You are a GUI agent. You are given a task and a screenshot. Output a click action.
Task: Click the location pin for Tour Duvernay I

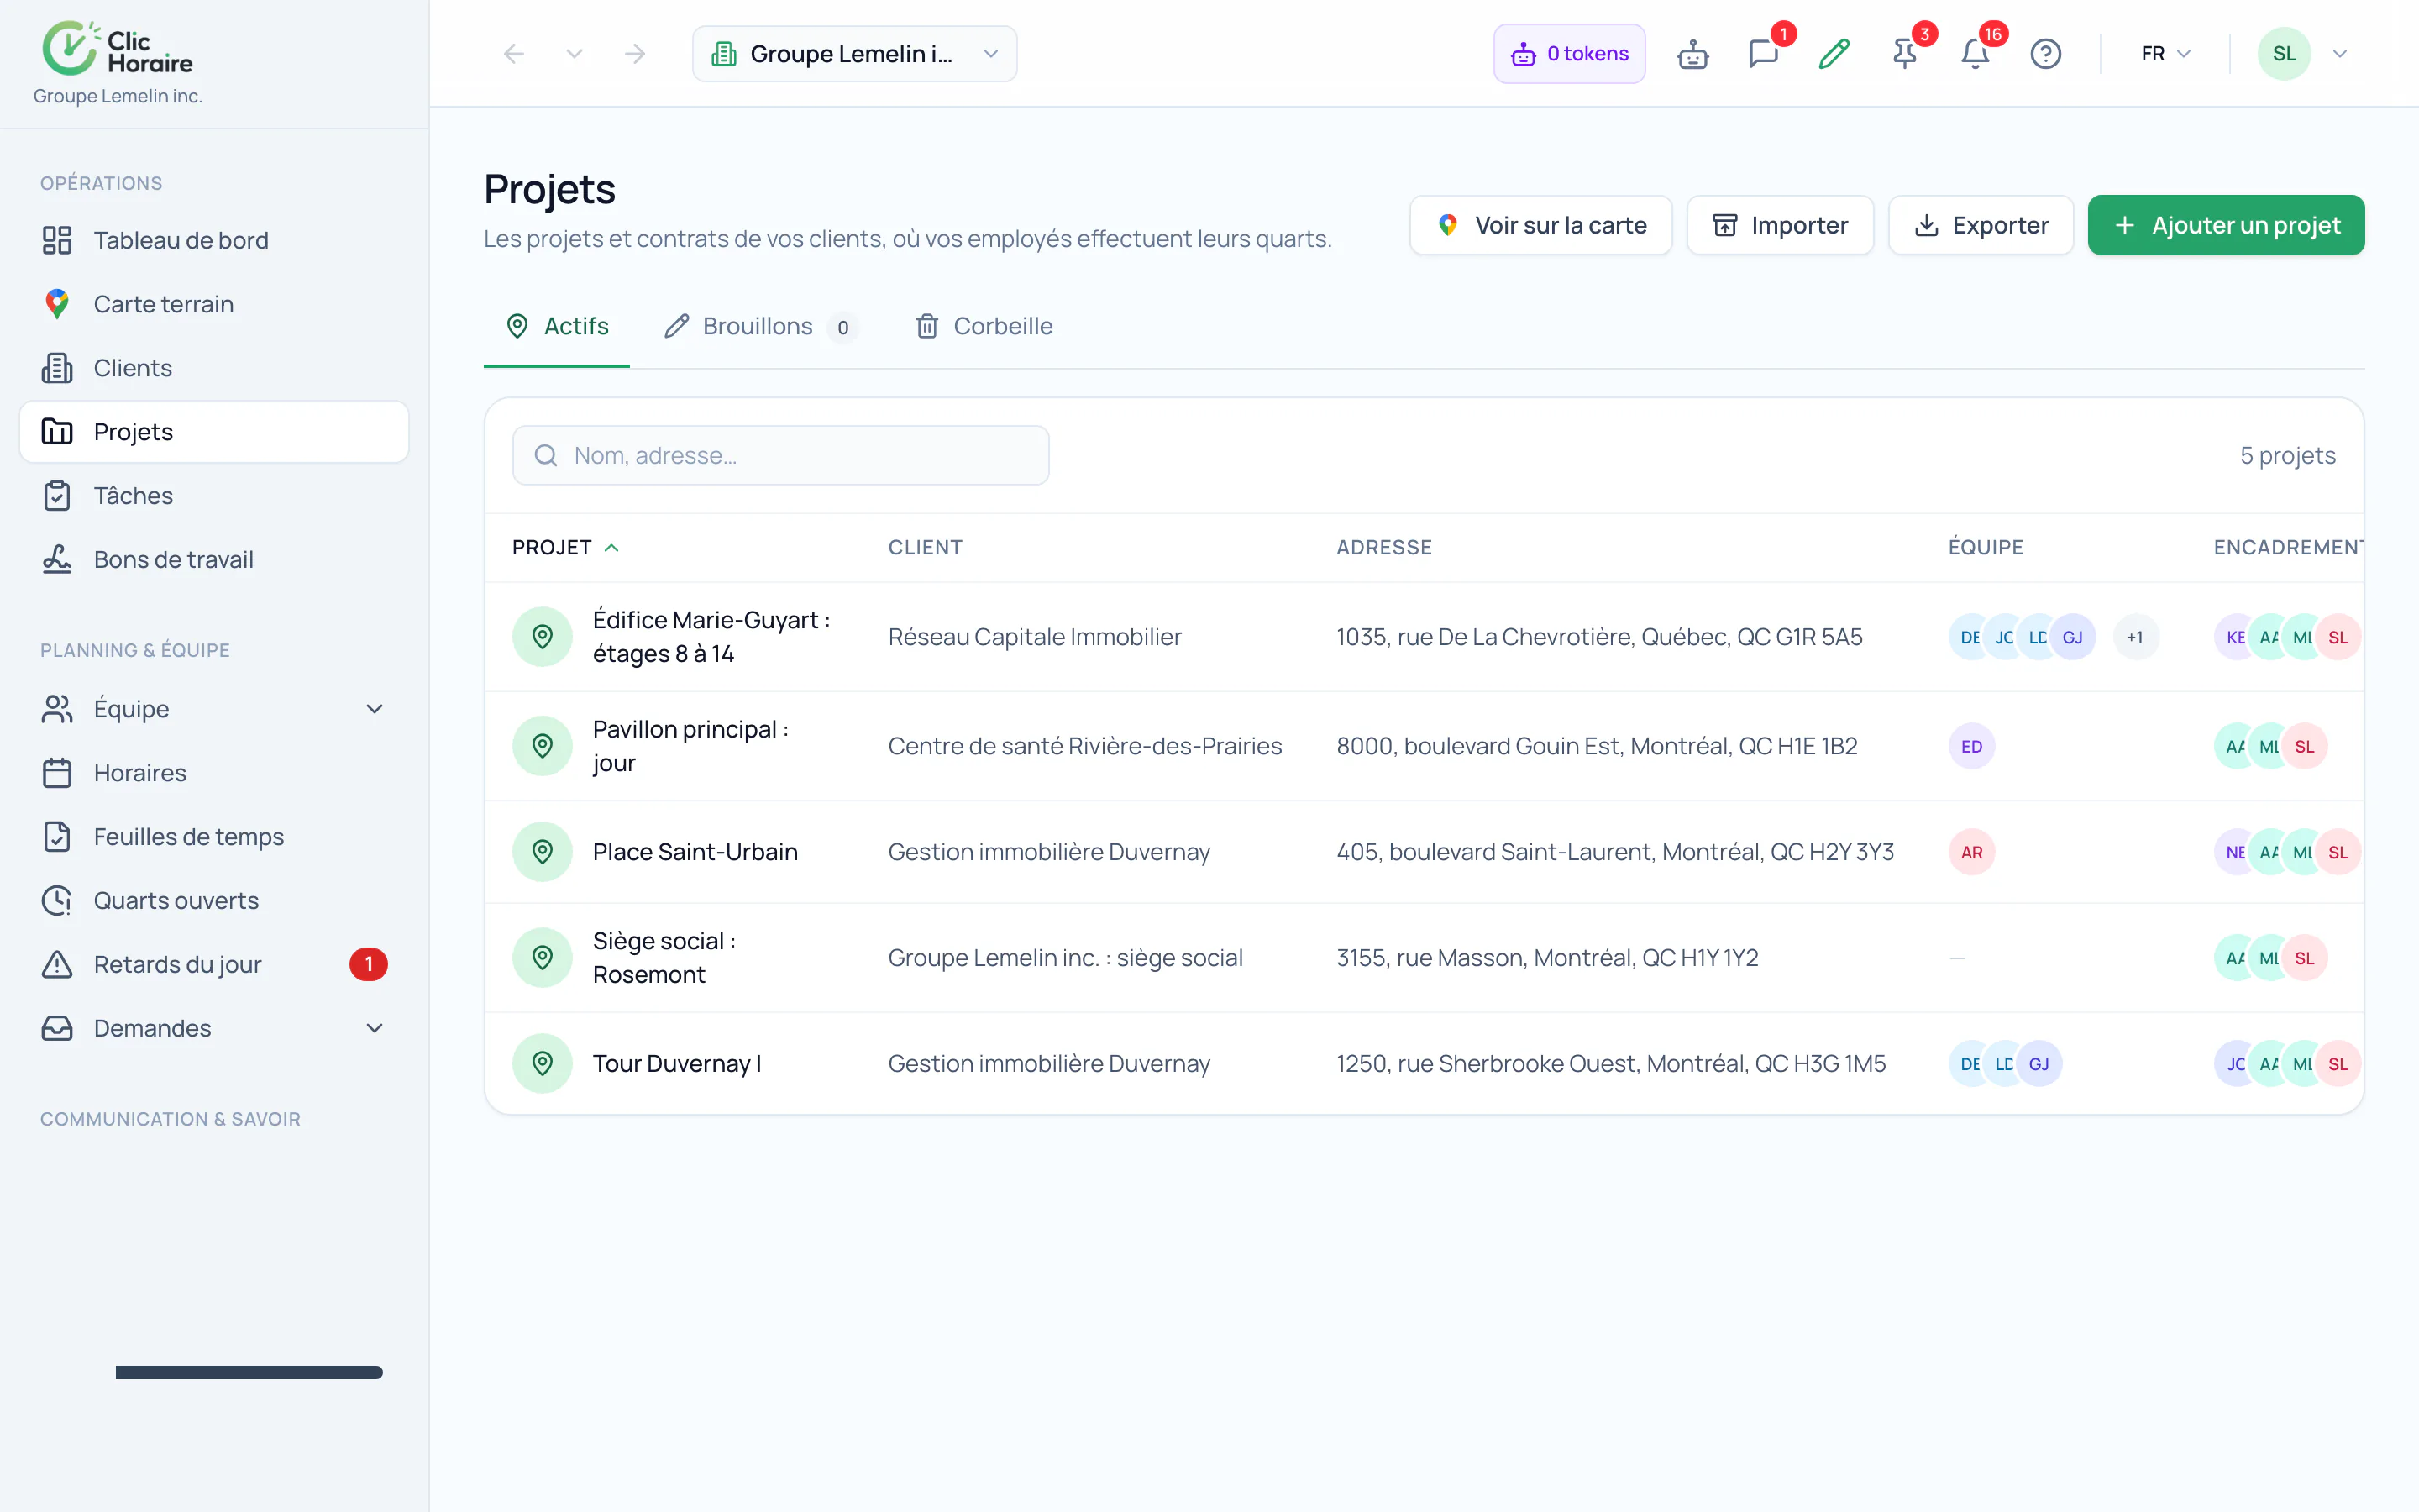tap(543, 1064)
